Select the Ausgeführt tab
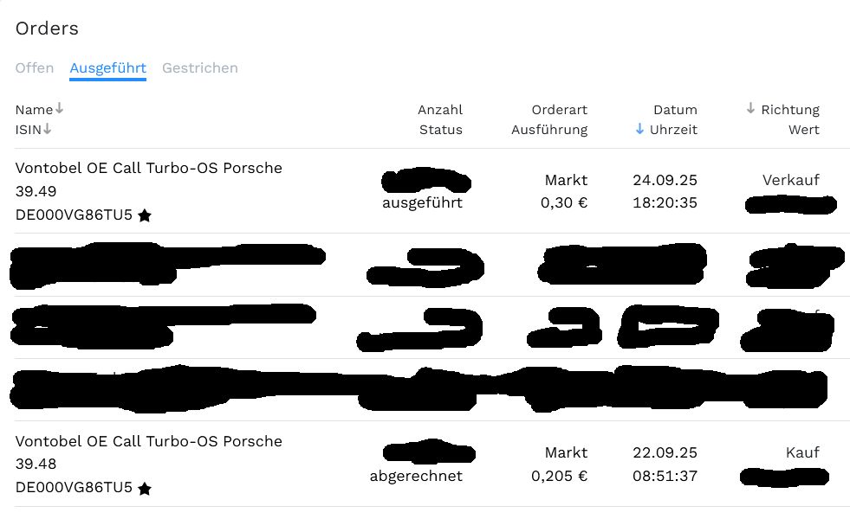The width and height of the screenshot is (850, 519). click(x=107, y=67)
